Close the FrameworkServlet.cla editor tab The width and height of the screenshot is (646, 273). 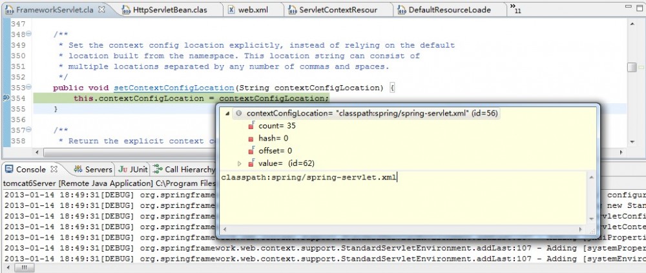(x=102, y=8)
